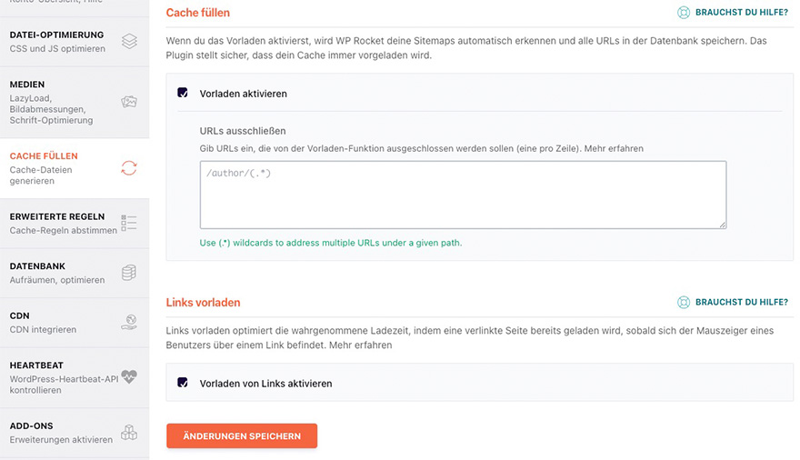This screenshot has width=800, height=460.
Task: Click the Add-ons cubes icon
Action: pyautogui.click(x=129, y=432)
